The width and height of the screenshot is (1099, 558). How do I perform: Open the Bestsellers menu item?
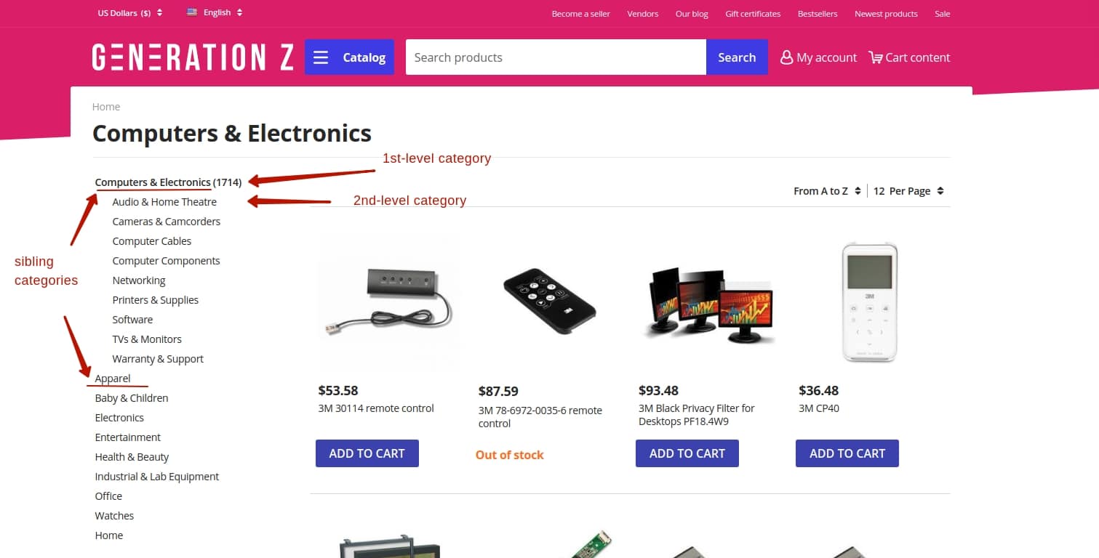click(x=818, y=13)
